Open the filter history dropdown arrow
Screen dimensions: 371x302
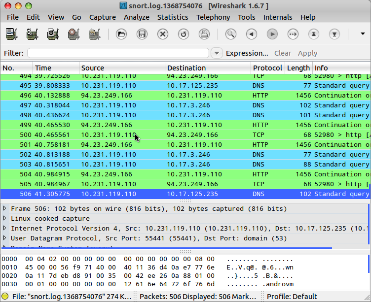(217, 53)
